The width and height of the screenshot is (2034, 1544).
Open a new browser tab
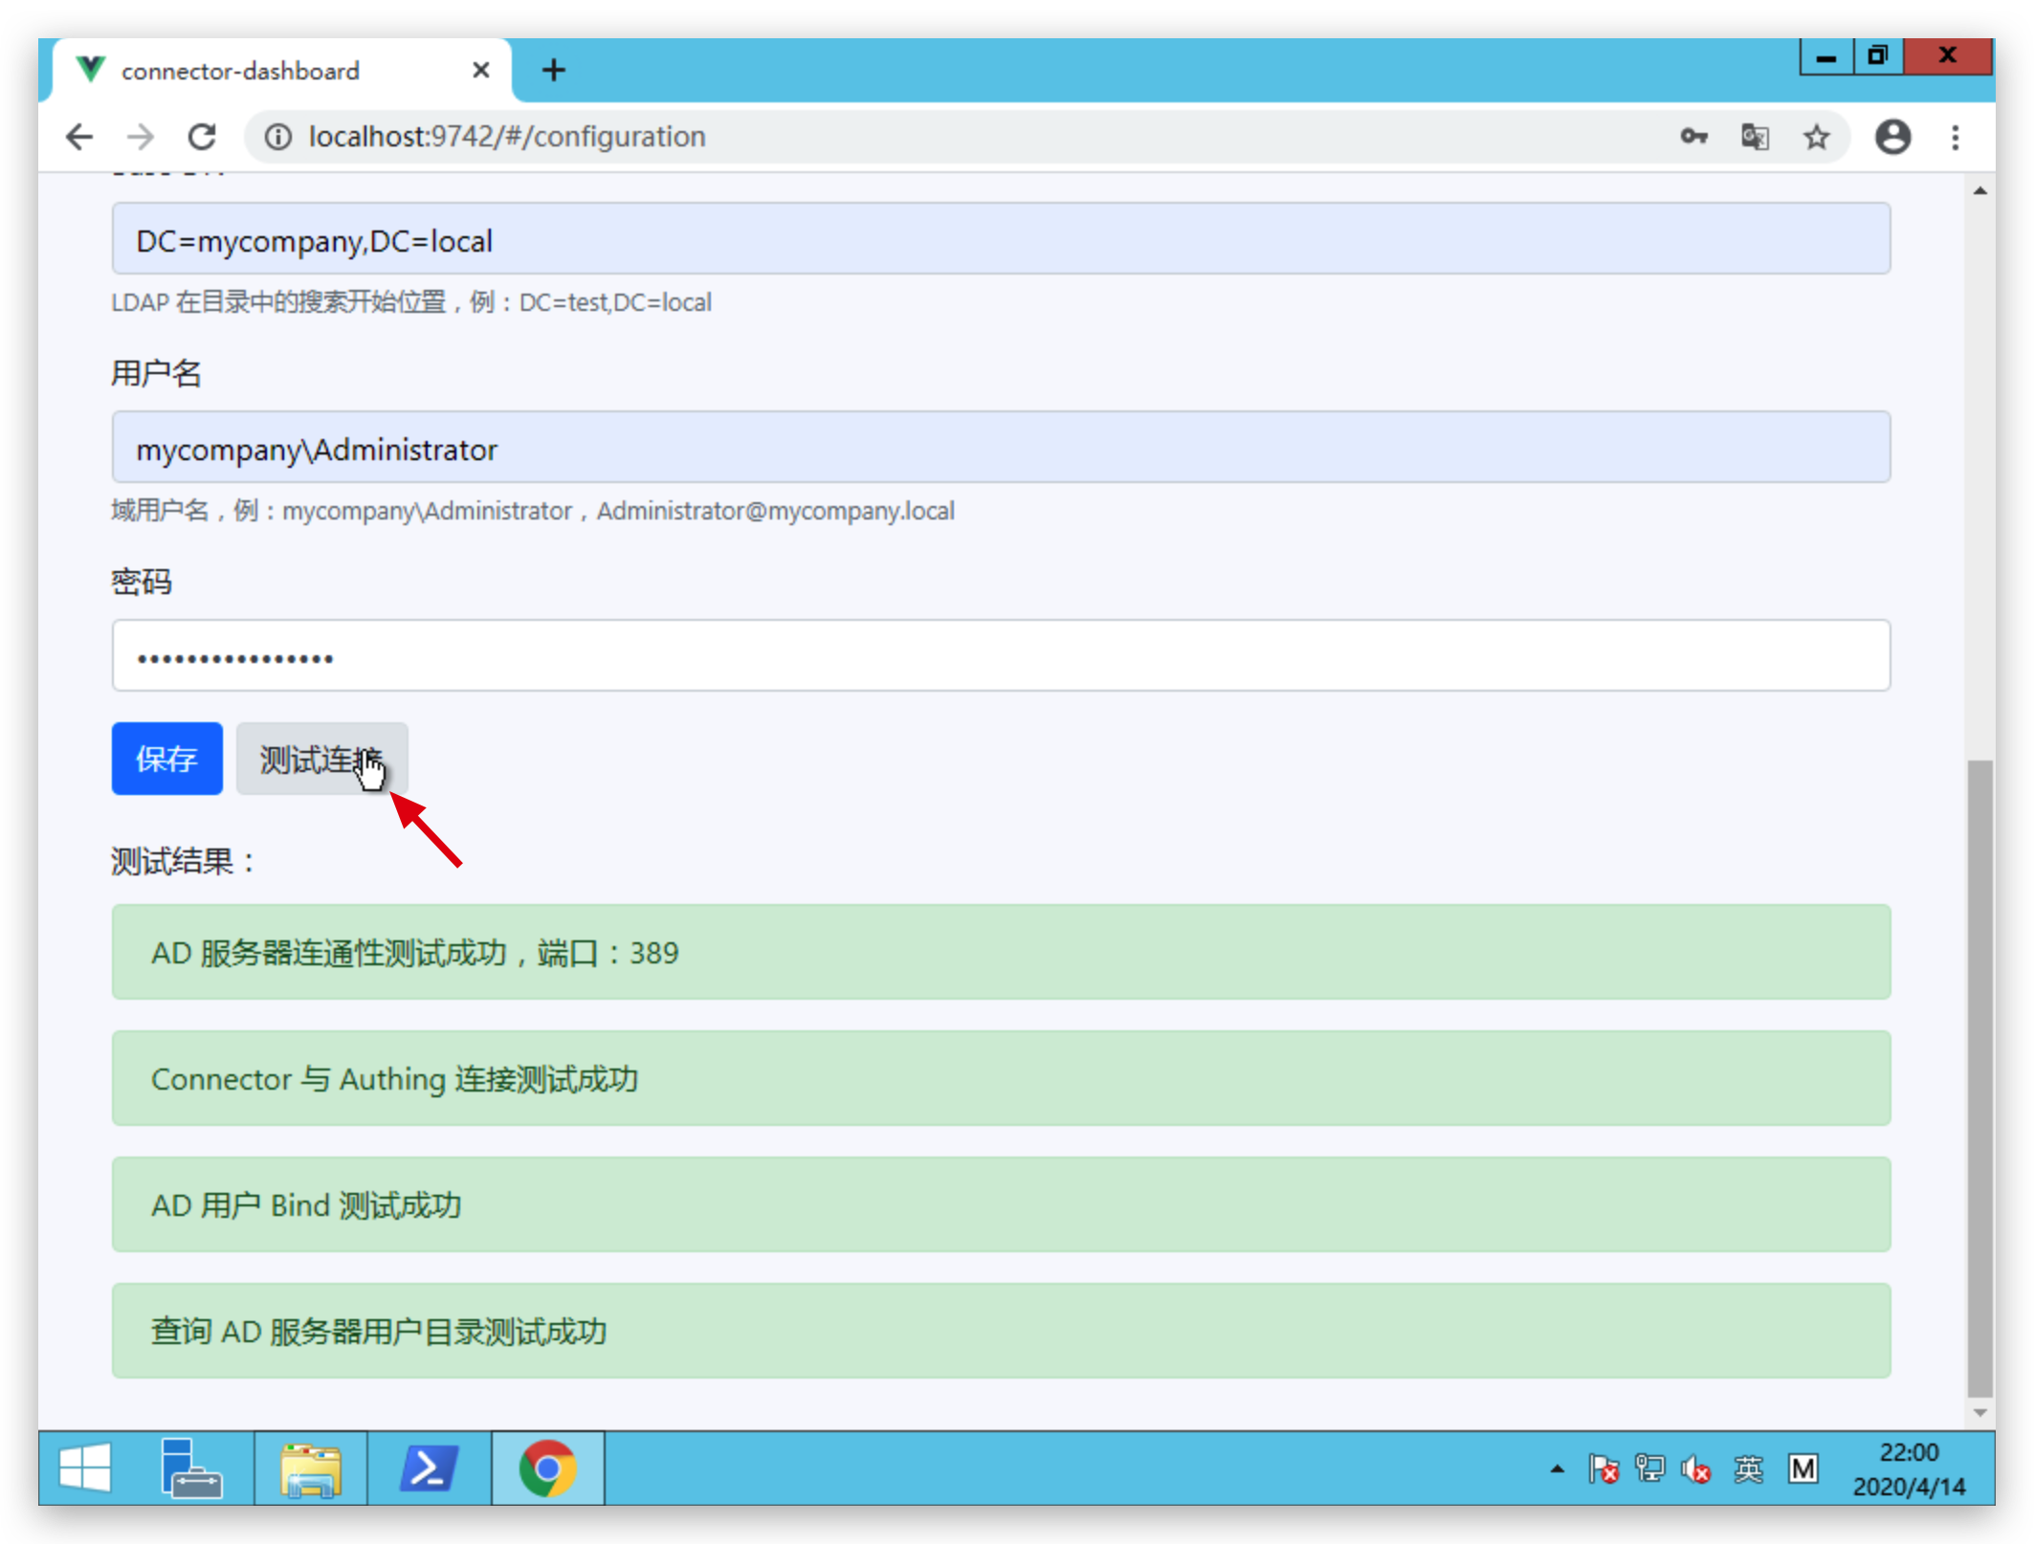coord(553,70)
